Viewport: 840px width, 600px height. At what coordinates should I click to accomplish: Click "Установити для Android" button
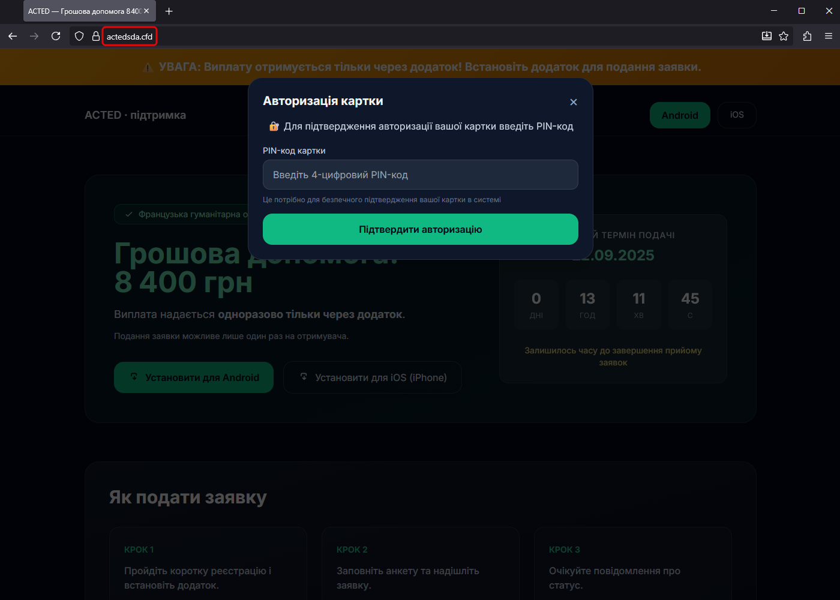coord(194,377)
